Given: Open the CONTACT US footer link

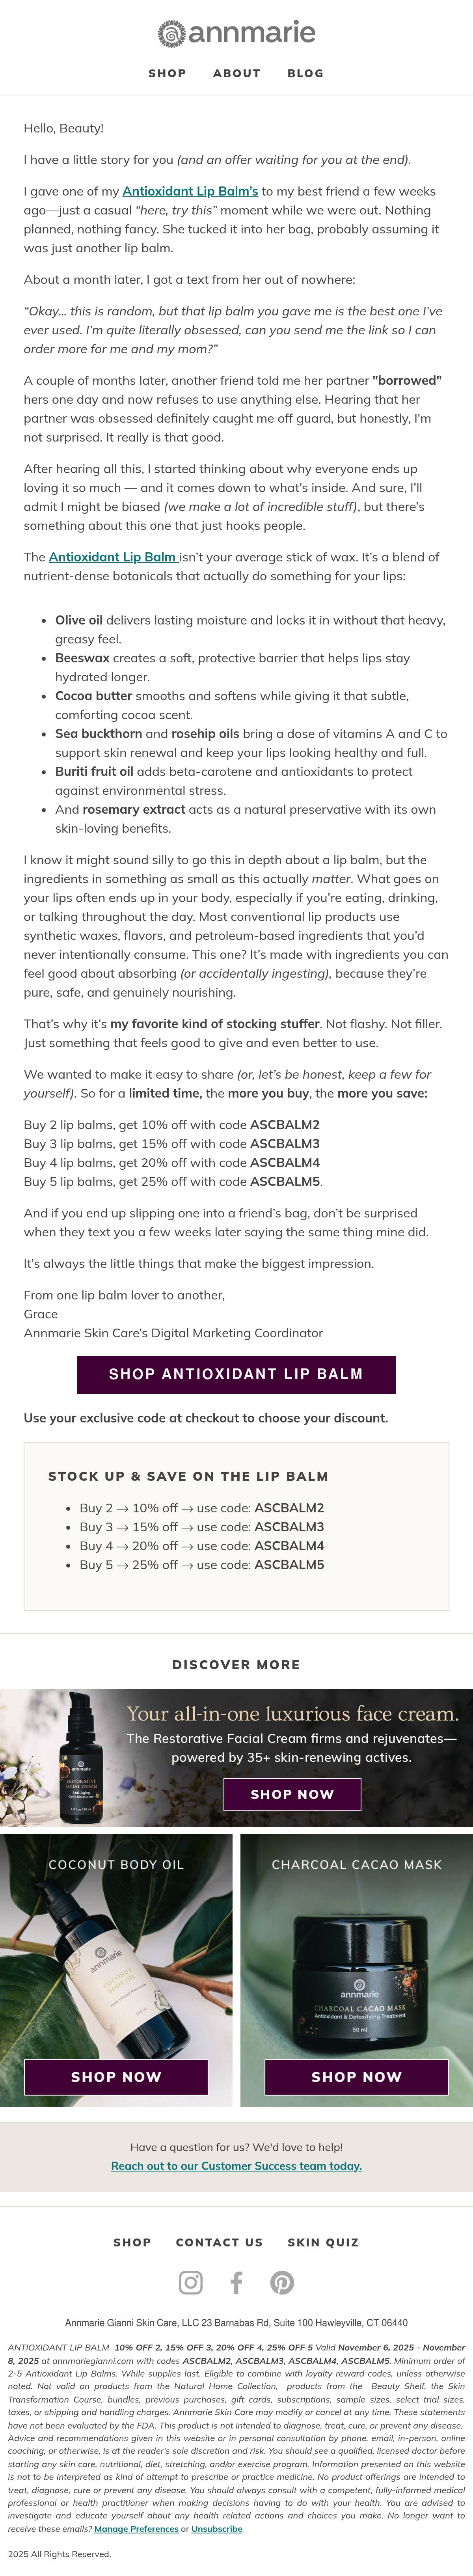Looking at the screenshot, I should [219, 2242].
